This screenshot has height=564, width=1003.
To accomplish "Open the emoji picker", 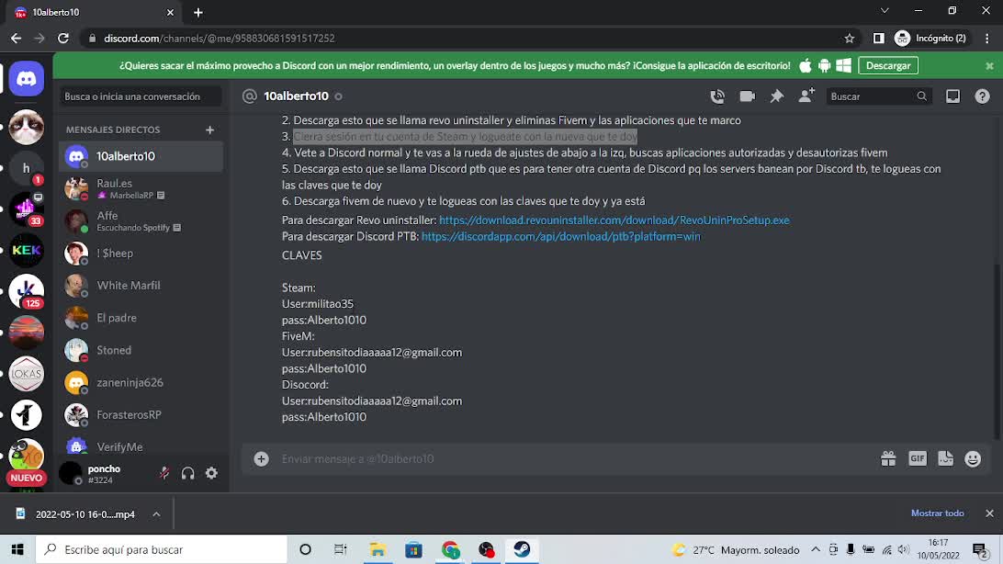I will [x=973, y=458].
